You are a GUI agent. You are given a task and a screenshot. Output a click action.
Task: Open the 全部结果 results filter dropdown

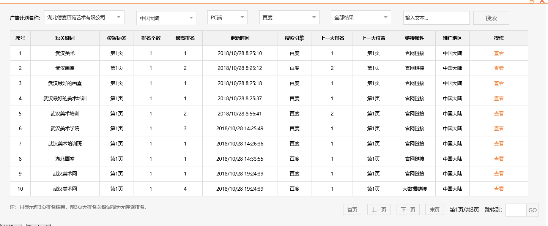click(360, 17)
